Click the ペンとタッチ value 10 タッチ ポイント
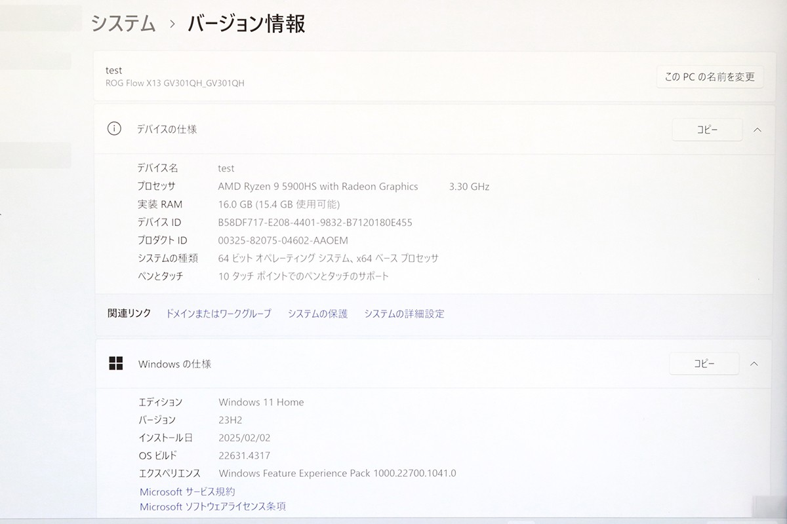The height and width of the screenshot is (524, 787). pyautogui.click(x=304, y=276)
